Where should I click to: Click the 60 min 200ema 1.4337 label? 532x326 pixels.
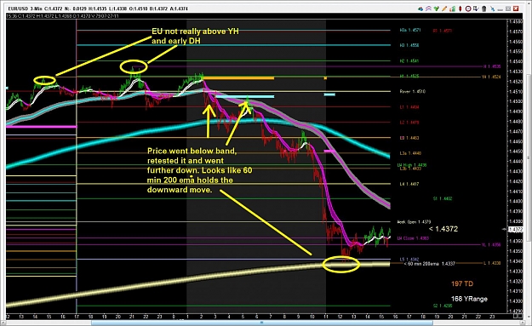coord(429,264)
